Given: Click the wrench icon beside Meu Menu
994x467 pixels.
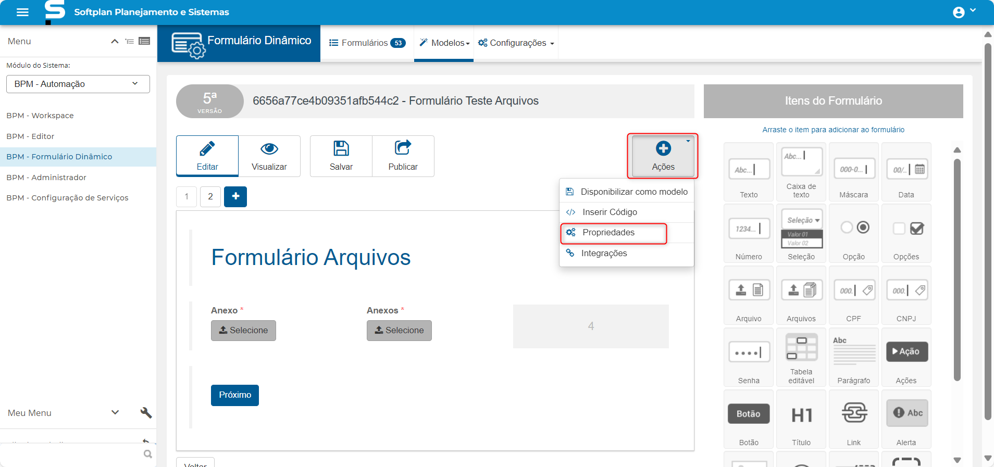Looking at the screenshot, I should 146,413.
